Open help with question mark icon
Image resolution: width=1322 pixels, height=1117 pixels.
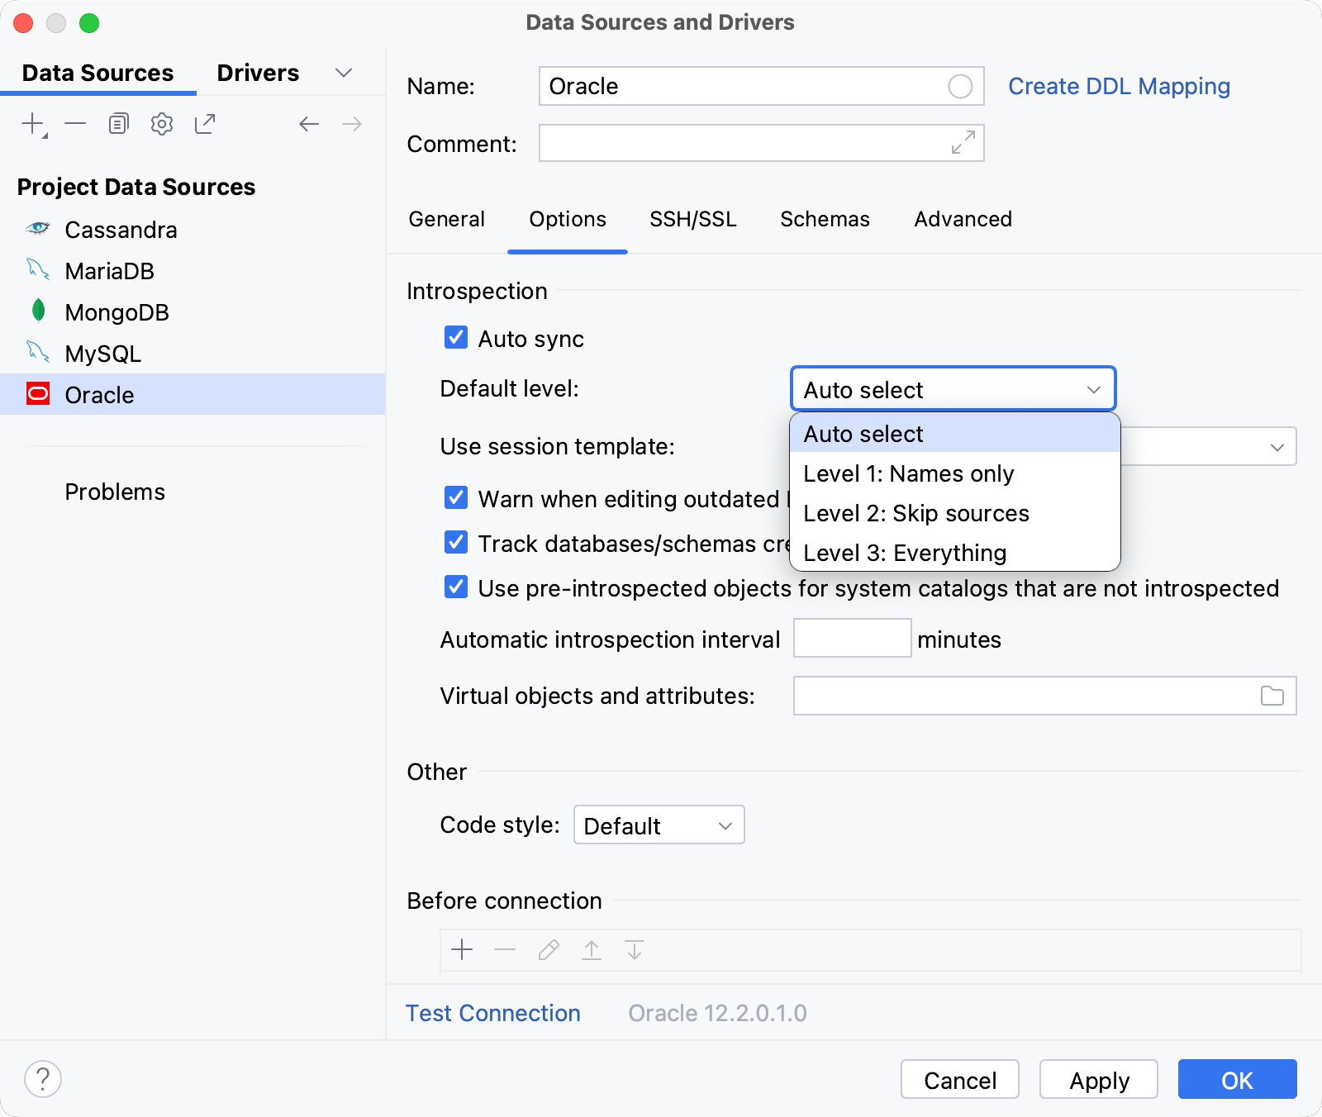tap(43, 1079)
